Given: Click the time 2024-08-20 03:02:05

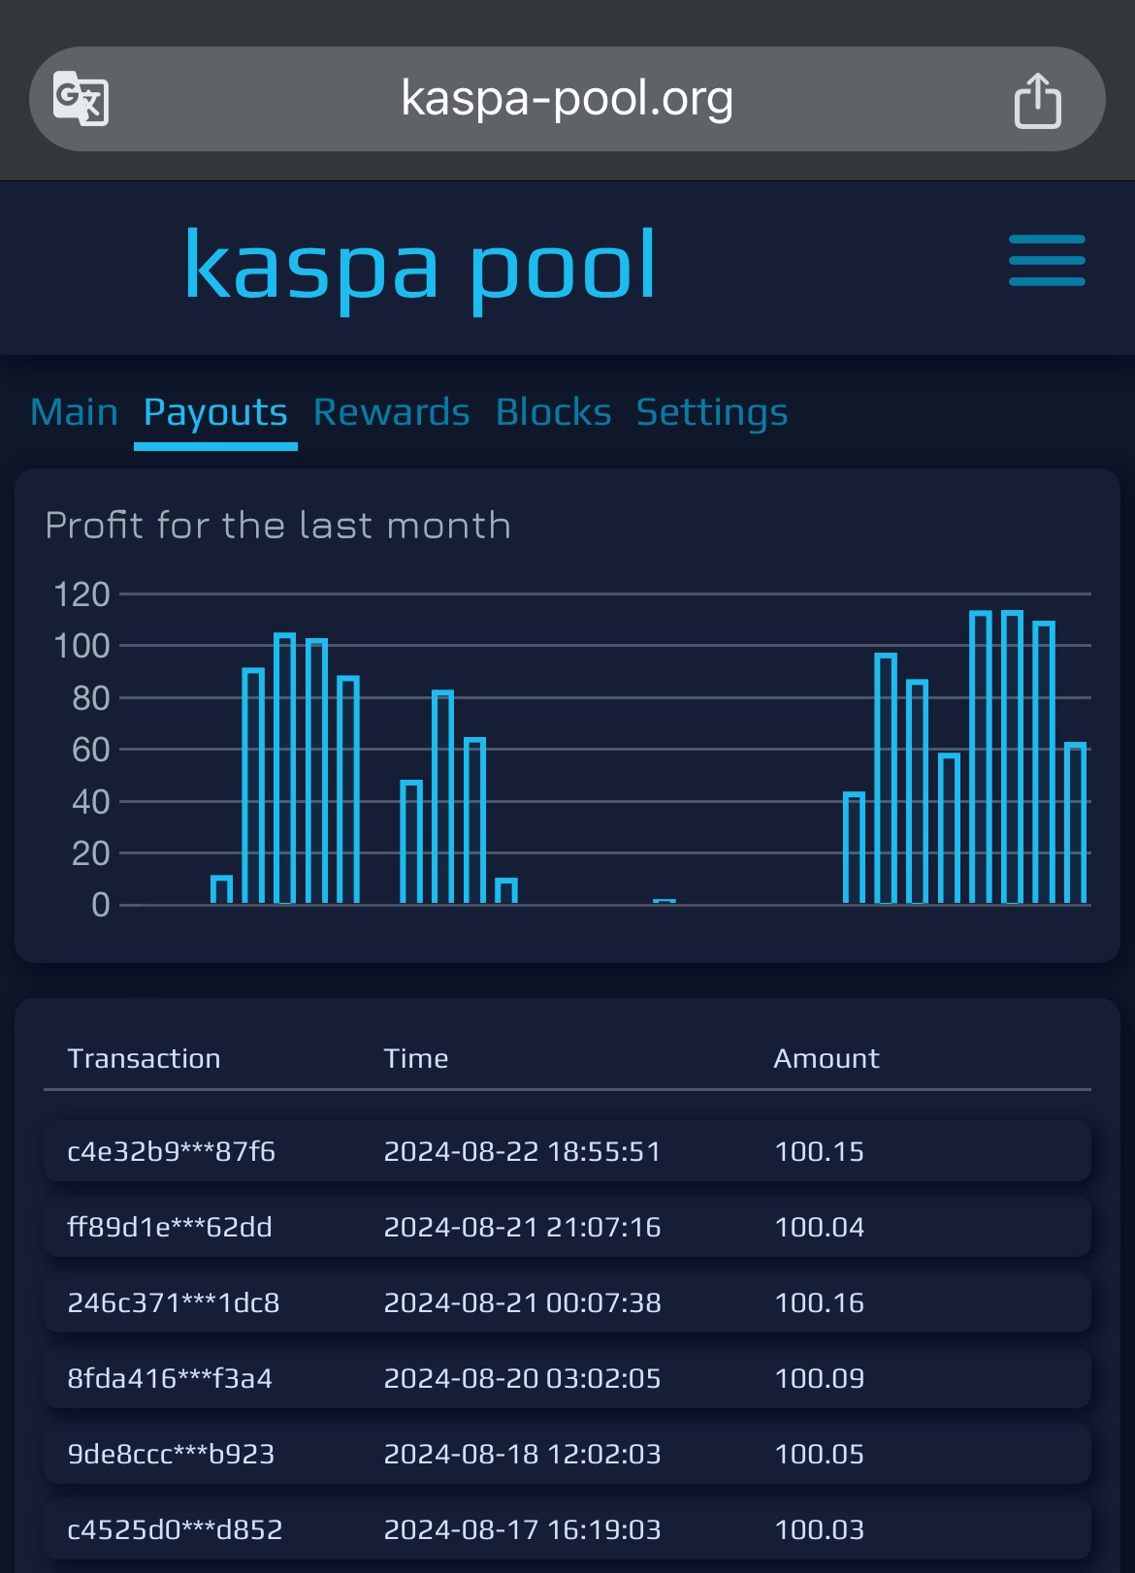Looking at the screenshot, I should coord(522,1378).
